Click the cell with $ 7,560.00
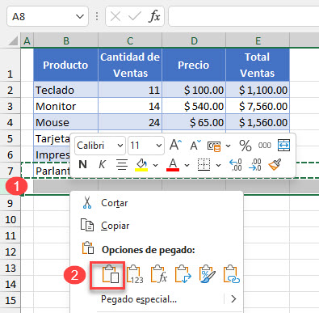The height and width of the screenshot is (313, 319). click(x=258, y=106)
